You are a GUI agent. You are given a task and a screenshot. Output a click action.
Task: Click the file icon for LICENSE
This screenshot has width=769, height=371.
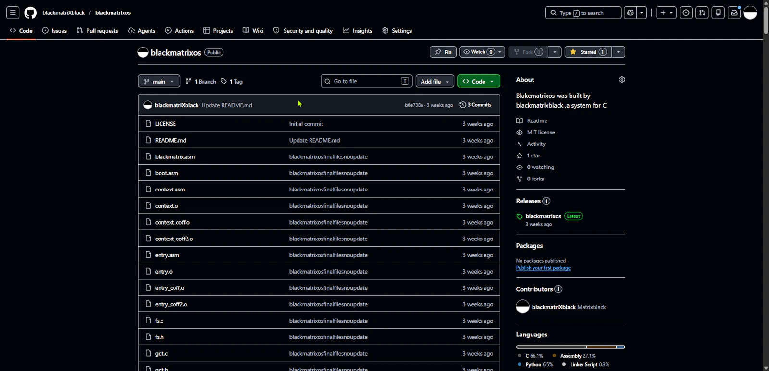pyautogui.click(x=149, y=124)
